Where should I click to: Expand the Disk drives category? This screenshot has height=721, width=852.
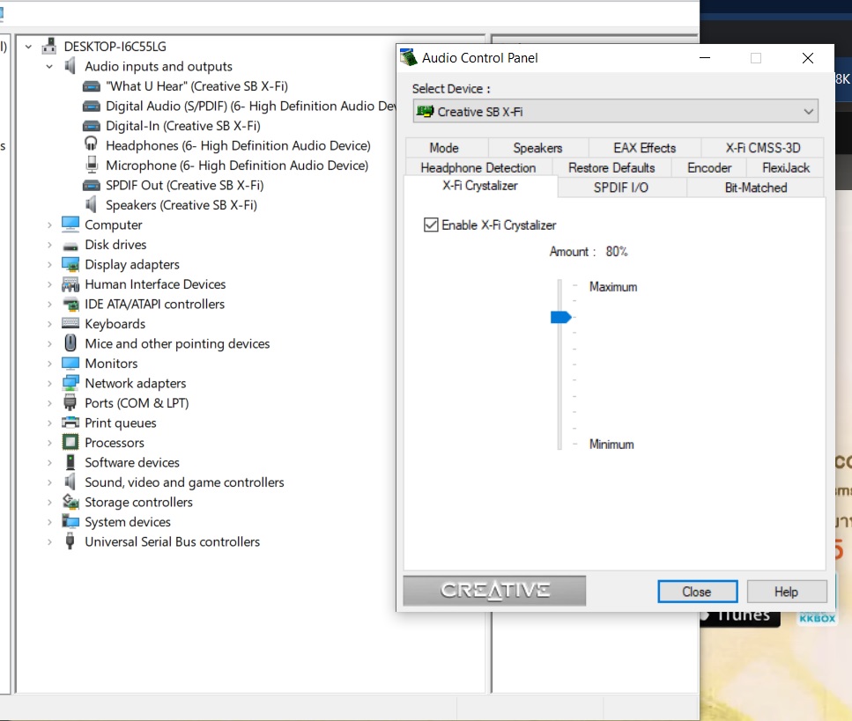(x=49, y=245)
